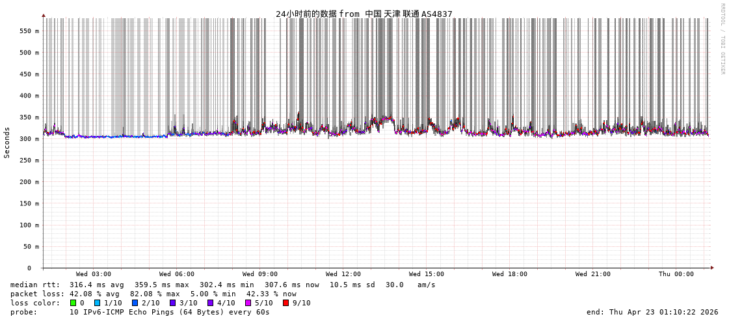Click the cyan 1/10 loss color swatch
729x321 pixels.
click(98, 303)
